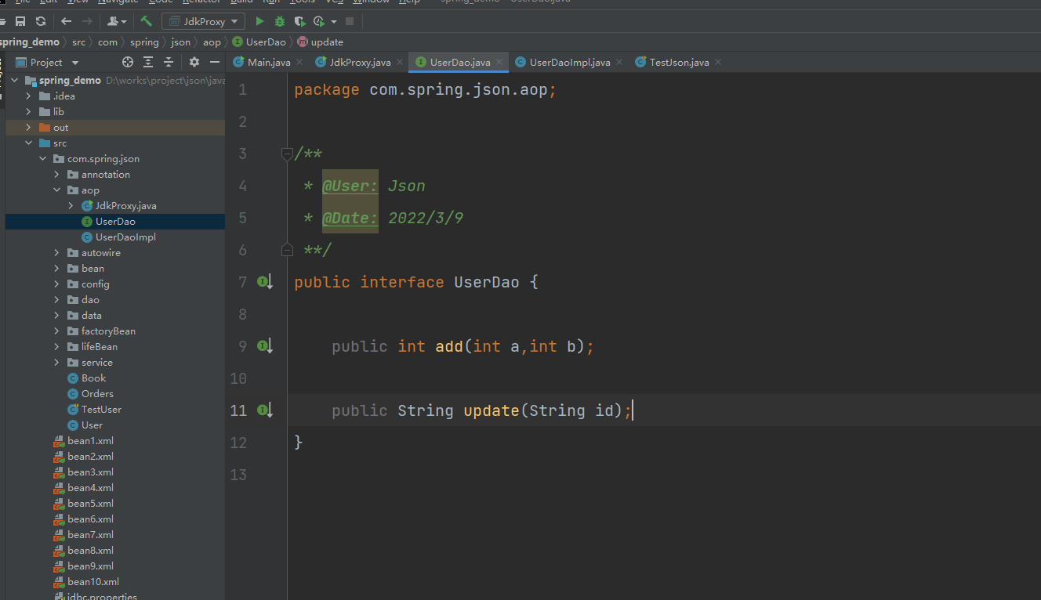The height and width of the screenshot is (600, 1041).
Task: Collapse the aop package
Action: coord(57,190)
